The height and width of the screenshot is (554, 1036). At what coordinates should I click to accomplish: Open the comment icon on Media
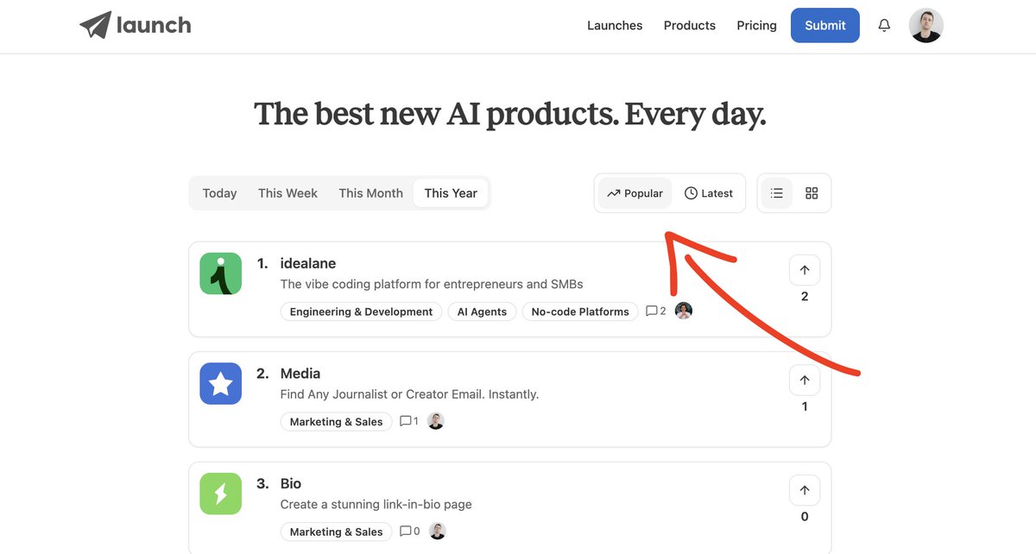click(x=406, y=420)
